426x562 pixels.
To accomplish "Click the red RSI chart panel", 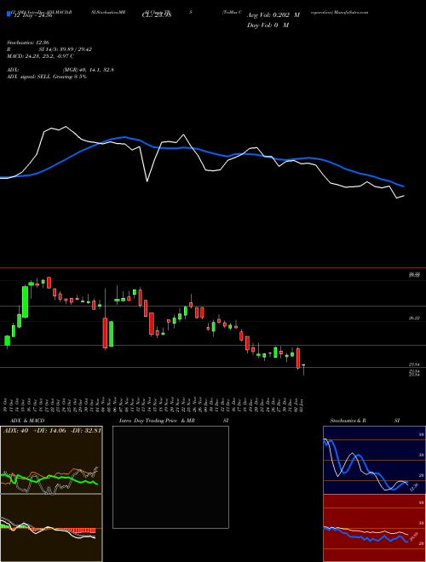I will point(374,528).
